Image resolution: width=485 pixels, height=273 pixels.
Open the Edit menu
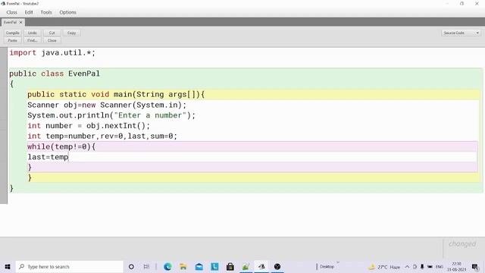pos(29,12)
